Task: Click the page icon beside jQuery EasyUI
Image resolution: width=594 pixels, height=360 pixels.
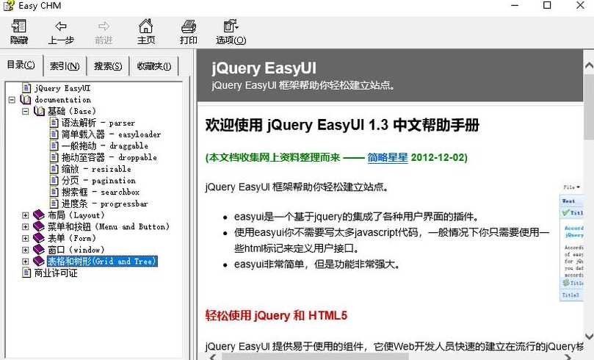Action: (x=26, y=88)
